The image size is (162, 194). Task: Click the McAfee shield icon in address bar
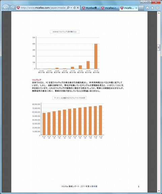point(18,8)
